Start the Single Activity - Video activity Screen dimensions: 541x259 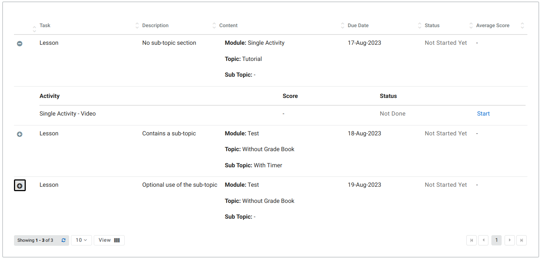tap(483, 113)
